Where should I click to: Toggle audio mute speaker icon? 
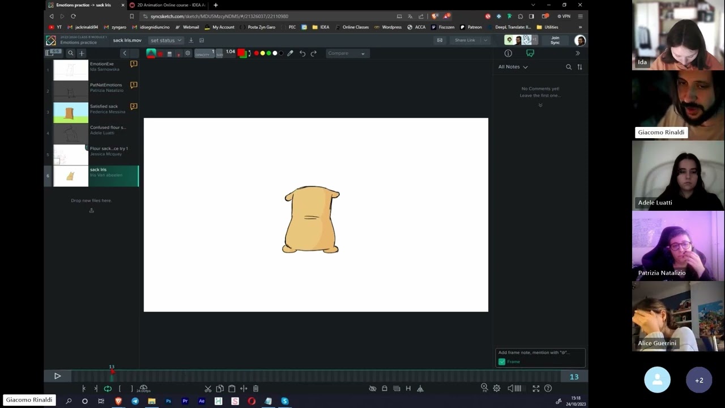(x=510, y=389)
